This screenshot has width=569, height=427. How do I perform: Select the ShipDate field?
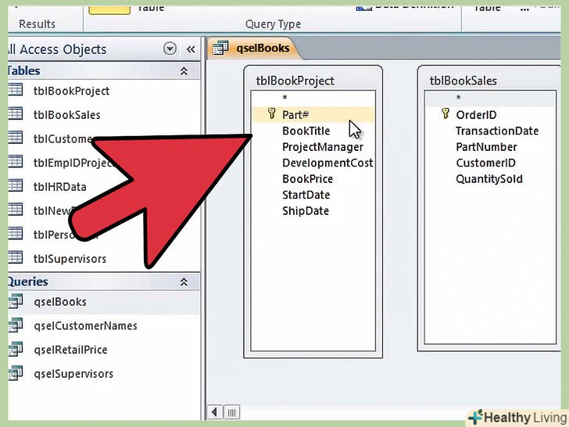306,210
